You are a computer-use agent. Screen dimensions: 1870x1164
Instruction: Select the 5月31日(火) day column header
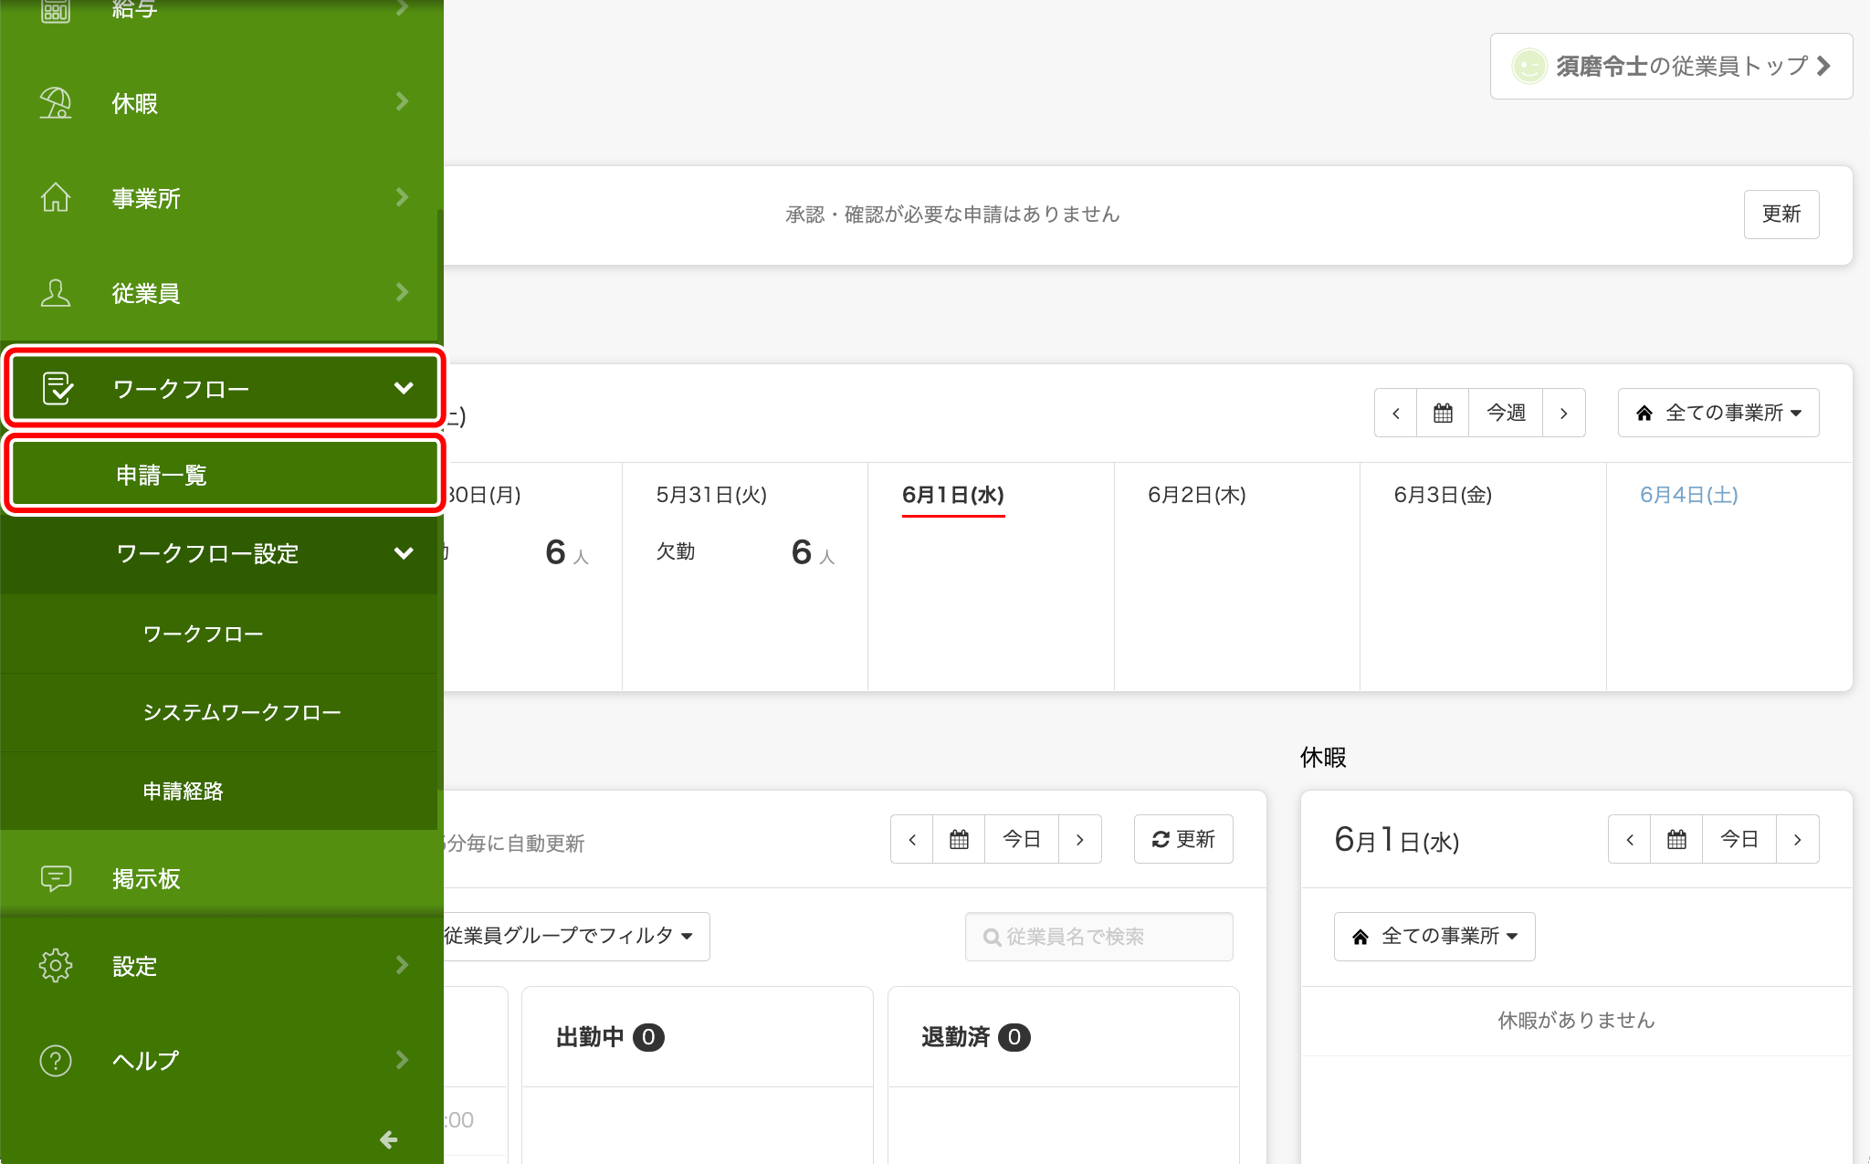click(x=711, y=495)
